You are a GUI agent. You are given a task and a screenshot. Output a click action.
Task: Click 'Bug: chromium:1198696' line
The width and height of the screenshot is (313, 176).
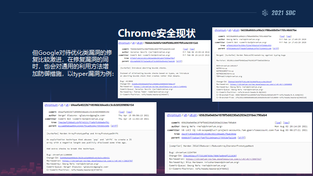click(59, 155)
